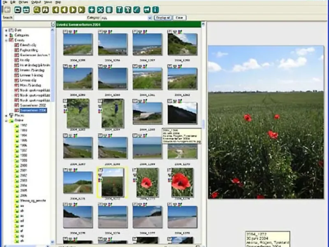Click the first dark teal icon right of the back arrow
The height and width of the screenshot is (247, 329).
18,9
